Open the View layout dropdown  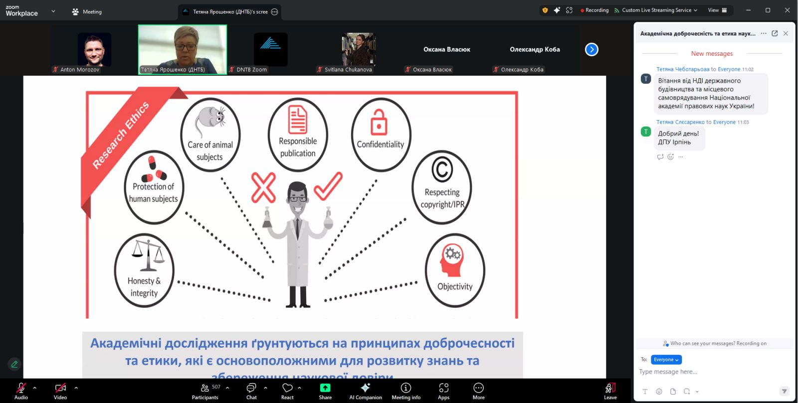click(717, 10)
